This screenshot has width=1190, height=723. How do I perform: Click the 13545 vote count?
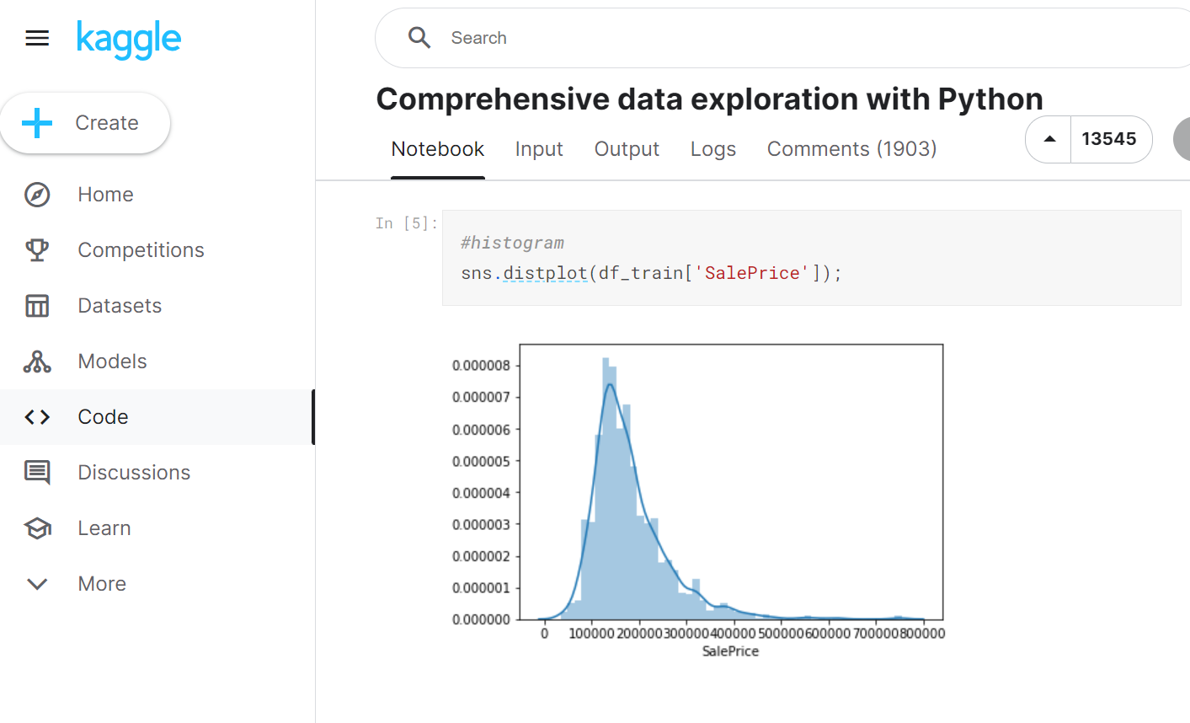click(x=1109, y=139)
